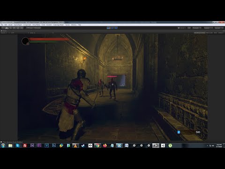This screenshot has height=169, width=225.
Task: Click the Pause button in Unity
Action: [112, 28]
